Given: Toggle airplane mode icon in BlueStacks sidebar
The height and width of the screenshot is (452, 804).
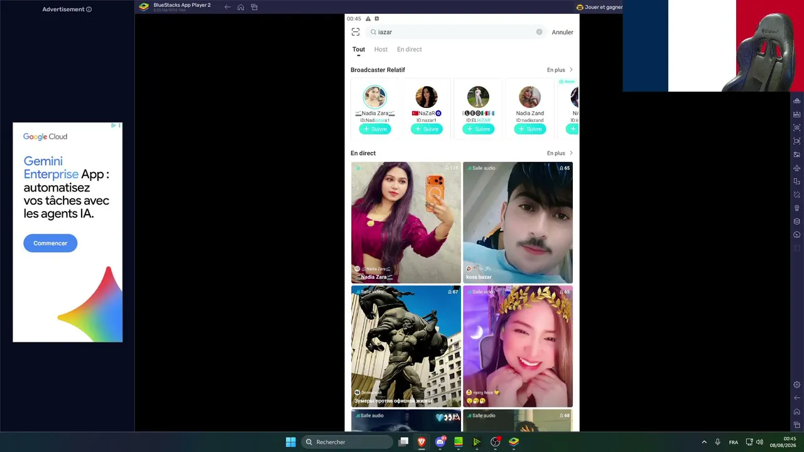Looking at the screenshot, I should pyautogui.click(x=797, y=168).
